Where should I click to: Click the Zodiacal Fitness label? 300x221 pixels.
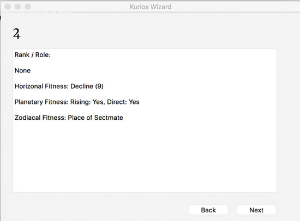point(40,118)
